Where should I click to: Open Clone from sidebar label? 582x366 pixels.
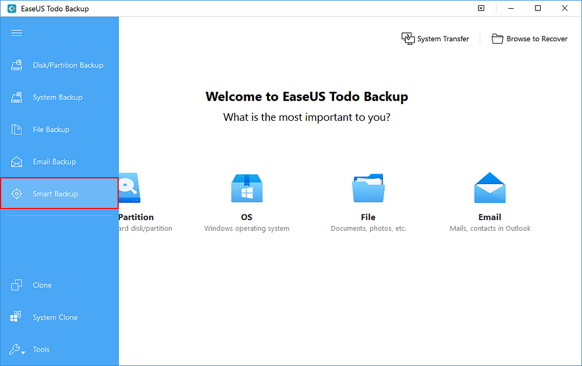coord(42,285)
